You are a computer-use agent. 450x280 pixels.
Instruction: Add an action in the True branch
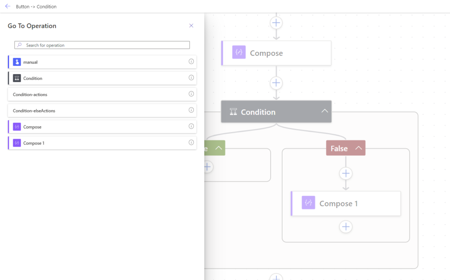coord(208,167)
